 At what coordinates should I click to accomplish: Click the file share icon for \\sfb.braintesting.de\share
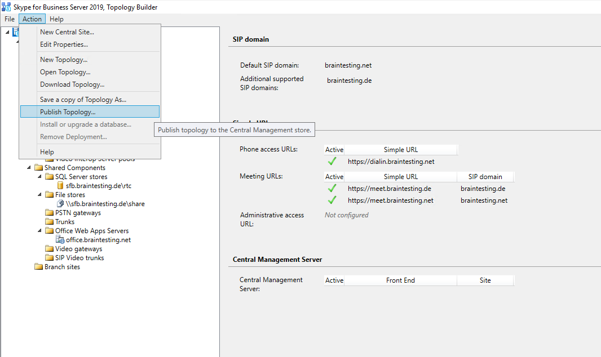point(60,204)
